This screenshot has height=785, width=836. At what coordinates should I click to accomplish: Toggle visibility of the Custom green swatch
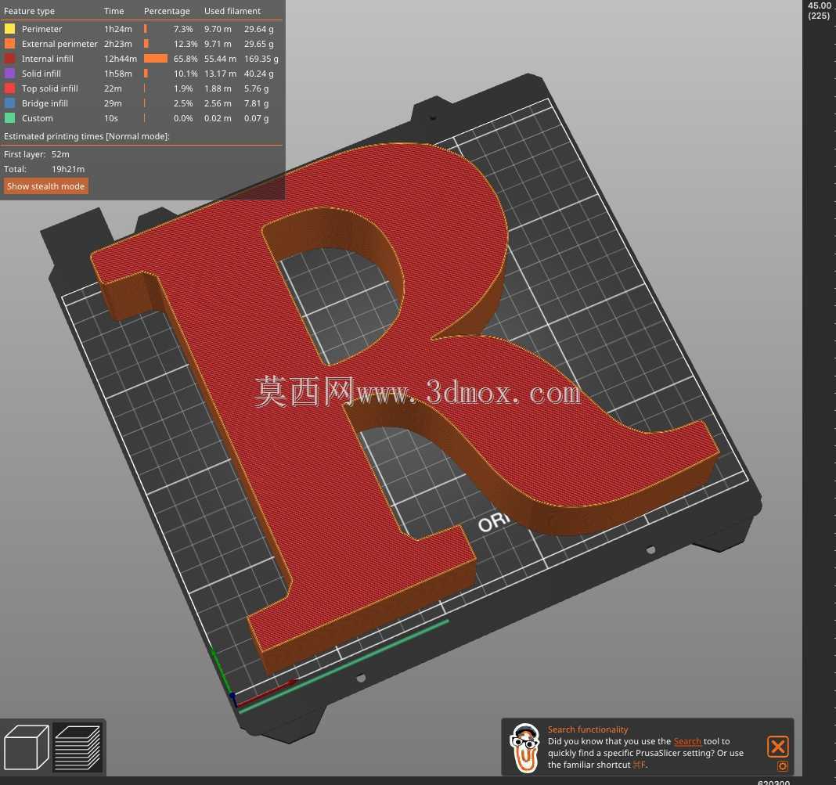[x=9, y=118]
